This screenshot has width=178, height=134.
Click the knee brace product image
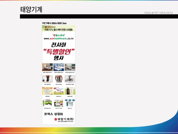[x=47, y=79]
